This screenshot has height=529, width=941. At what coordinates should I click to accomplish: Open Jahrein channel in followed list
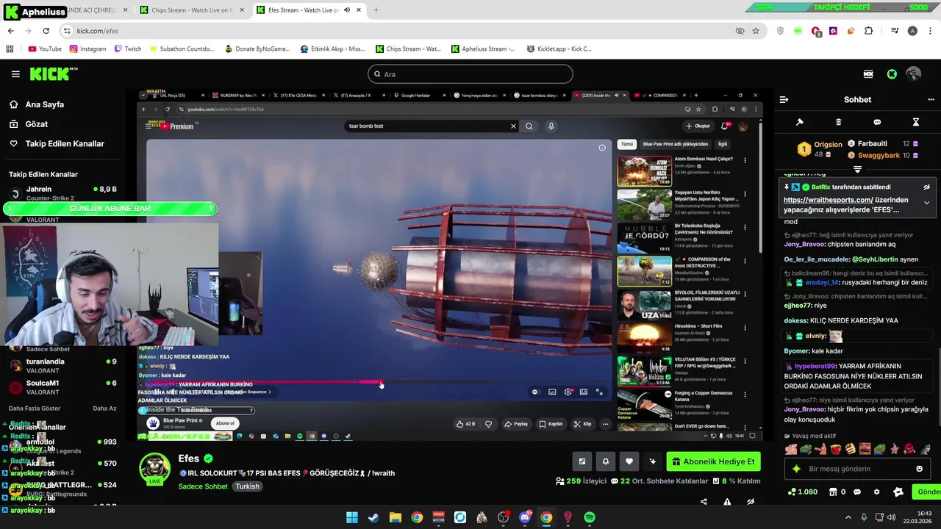point(62,193)
